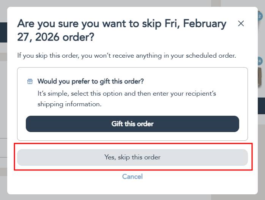Click the blue 24 badge behind dialog
Viewport: 265px width, 200px height.
(x=260, y=61)
